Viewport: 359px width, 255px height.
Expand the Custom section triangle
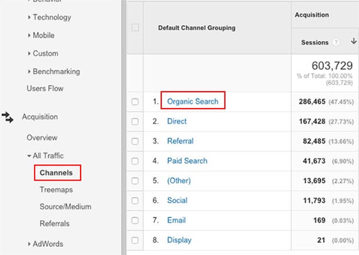[29, 53]
